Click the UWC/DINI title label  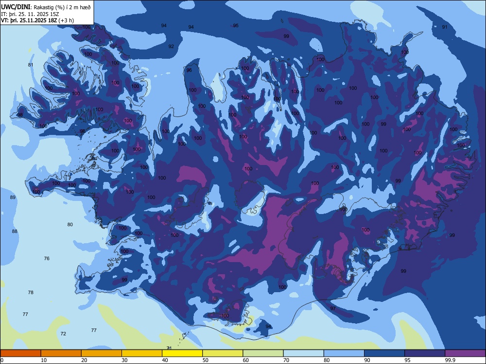(x=16, y=7)
